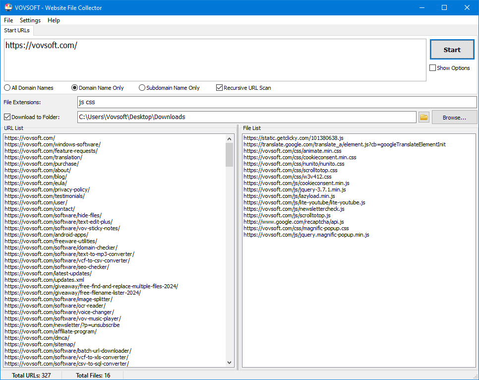Switch to the Start URLs tab
The image size is (479, 380).
[17, 30]
